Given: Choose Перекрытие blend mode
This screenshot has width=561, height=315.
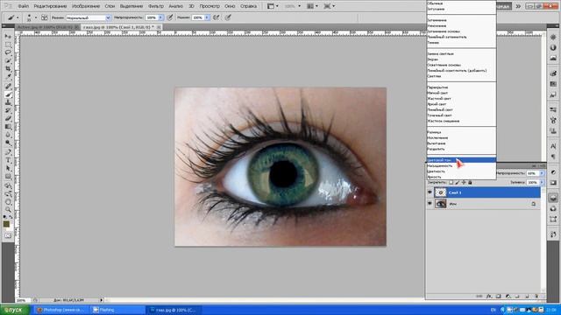Looking at the screenshot, I should coord(461,87).
